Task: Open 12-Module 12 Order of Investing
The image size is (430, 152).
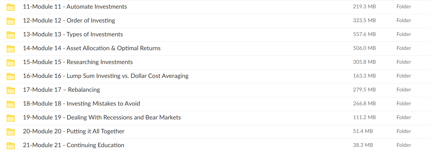Action: click(69, 20)
